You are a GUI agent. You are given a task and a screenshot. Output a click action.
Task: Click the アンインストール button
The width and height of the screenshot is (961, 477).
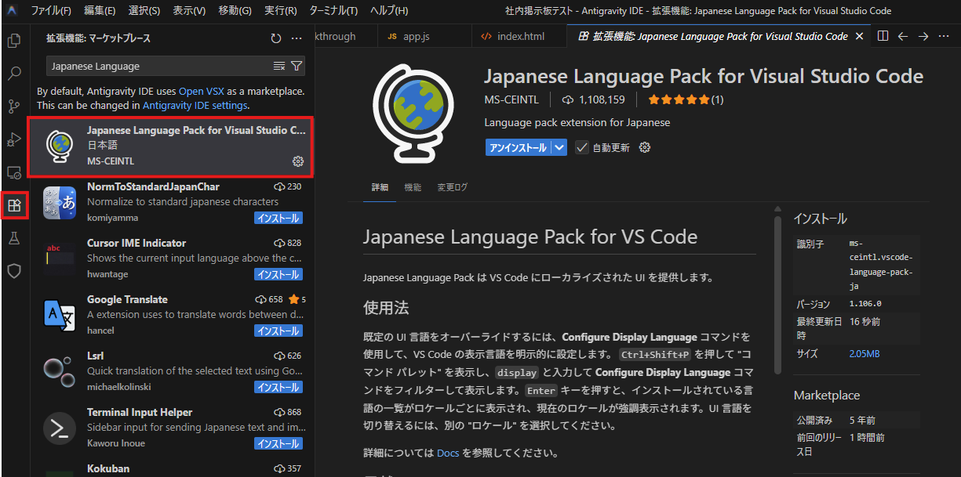tap(518, 147)
